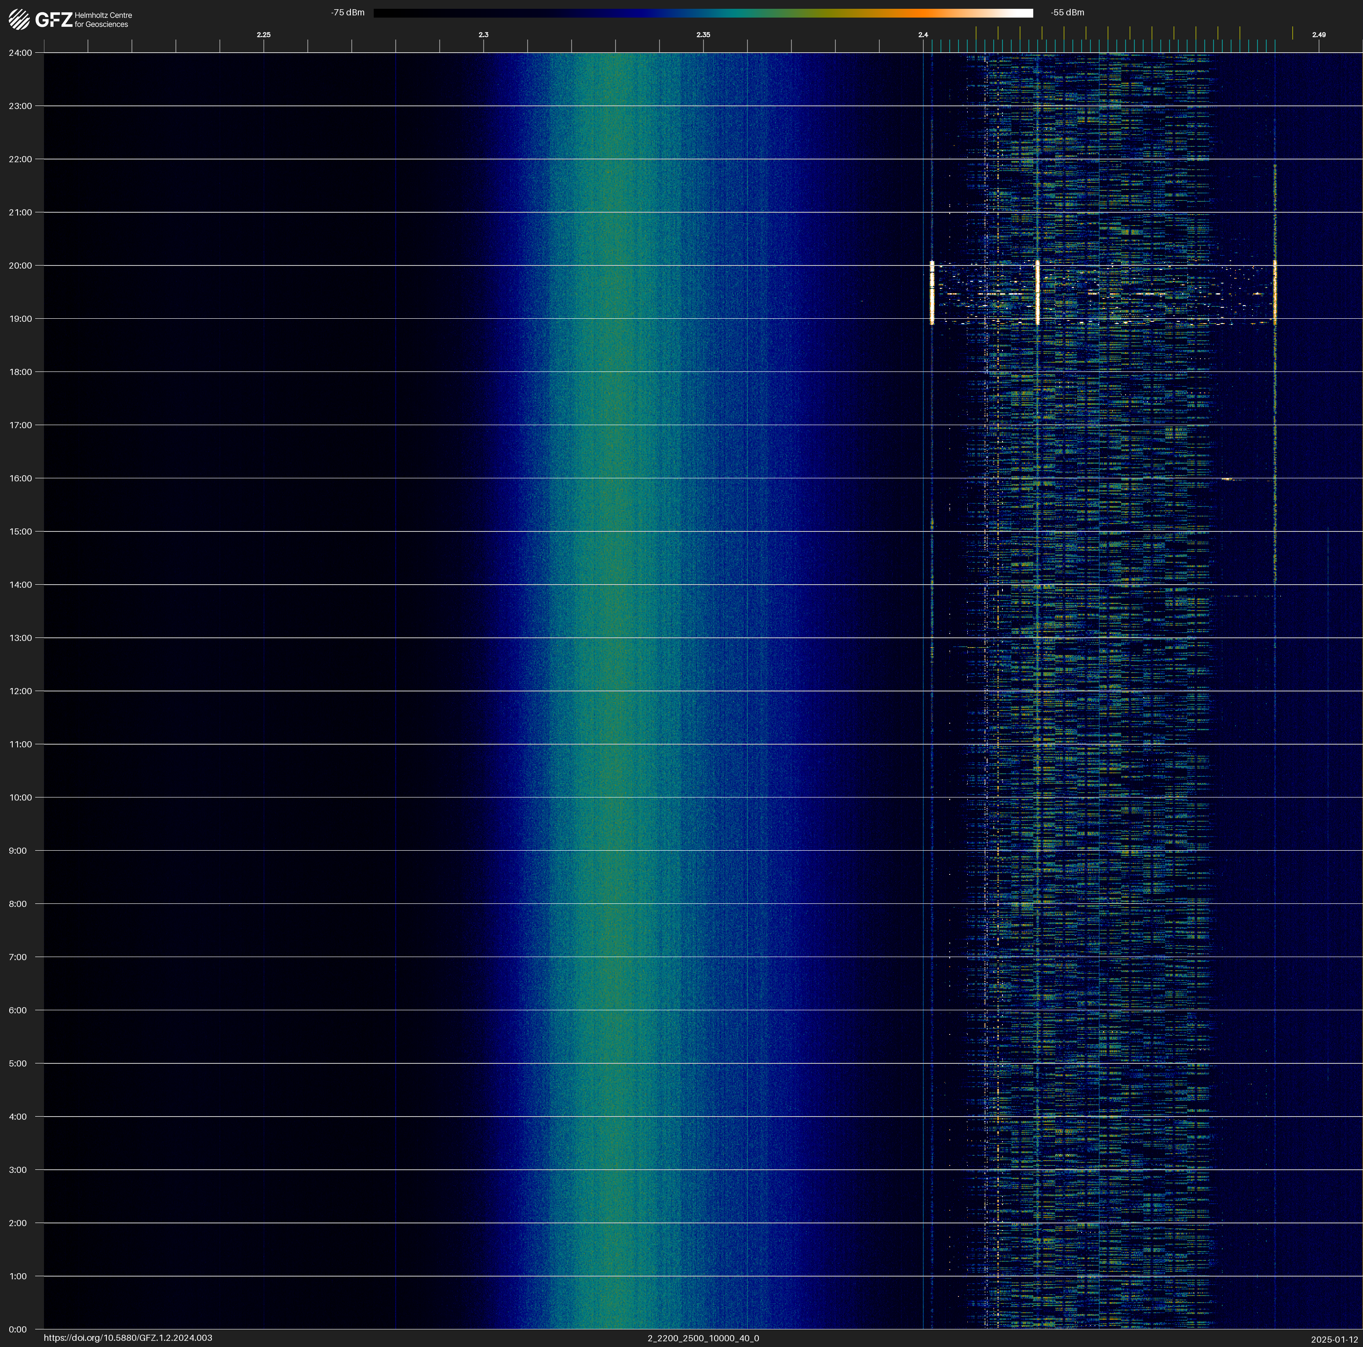
Task: Click the 20:00 time axis label
Action: click(x=21, y=266)
